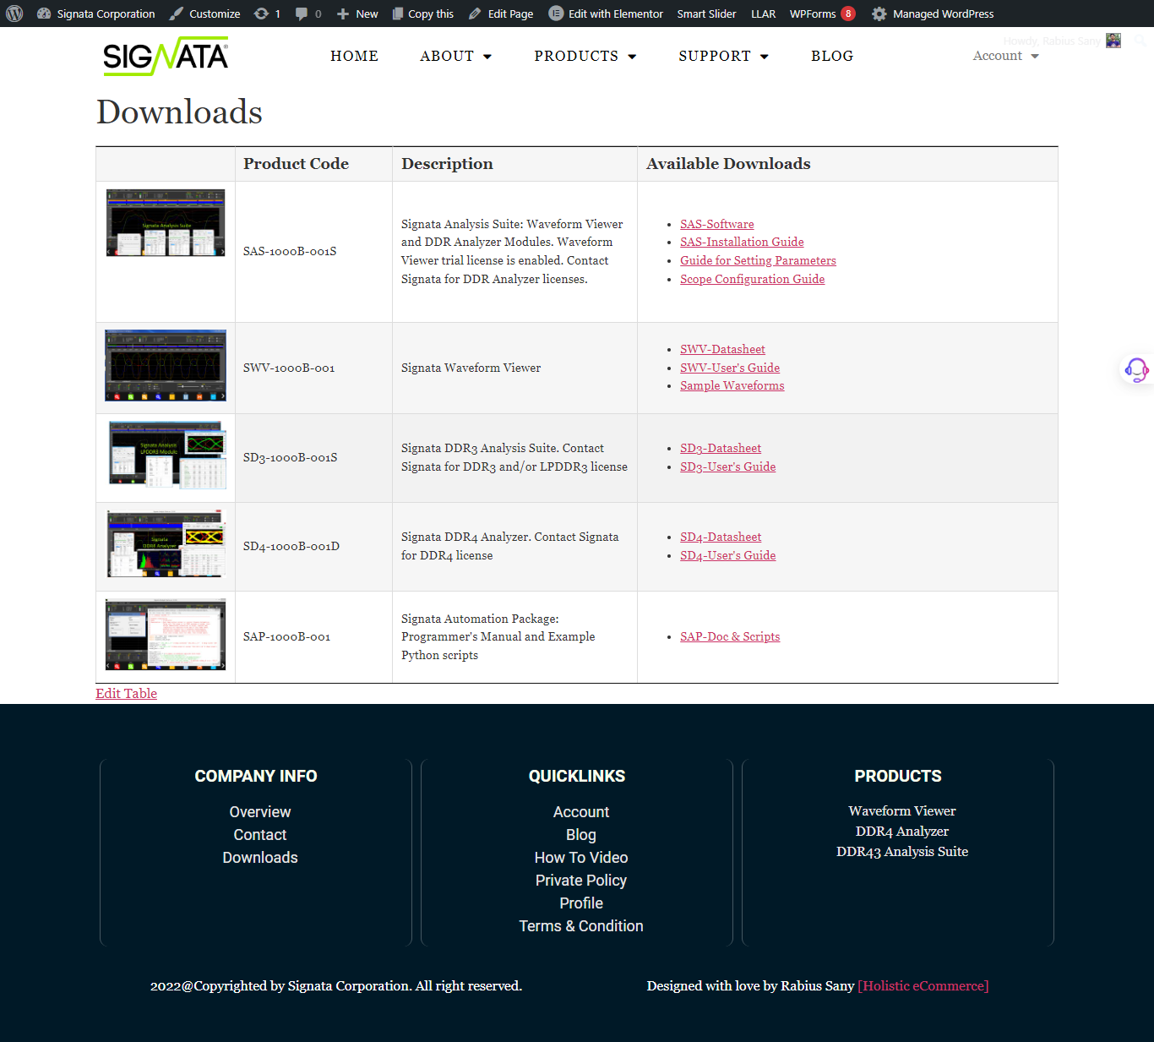Open Contact in footer
This screenshot has height=1042, width=1154.
[x=260, y=835]
